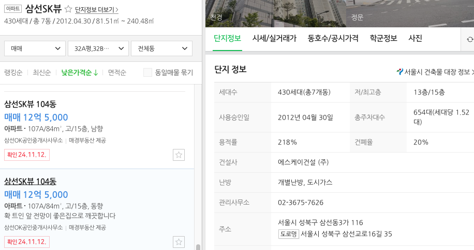This screenshot has height=250, width=474.
Task: Open 전경 photo thumbnail
Action: pyautogui.click(x=276, y=13)
